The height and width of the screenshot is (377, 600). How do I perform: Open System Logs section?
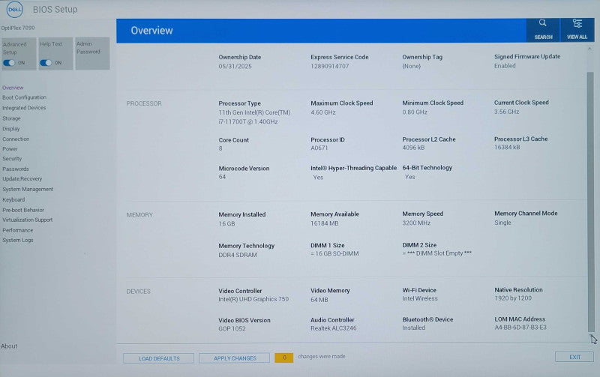tap(17, 240)
